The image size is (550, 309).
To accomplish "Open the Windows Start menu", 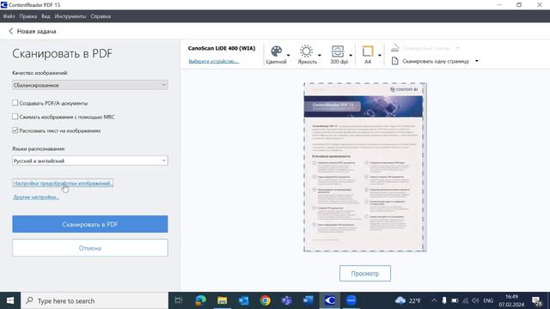I will pyautogui.click(x=10, y=300).
